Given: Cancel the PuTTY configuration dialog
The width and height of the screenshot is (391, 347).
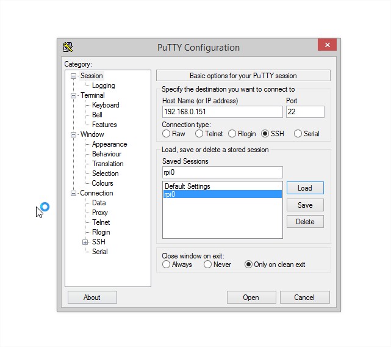Looking at the screenshot, I should coord(305,298).
